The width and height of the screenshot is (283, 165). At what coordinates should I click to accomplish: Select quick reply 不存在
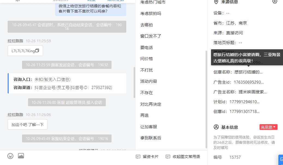tap(147, 93)
